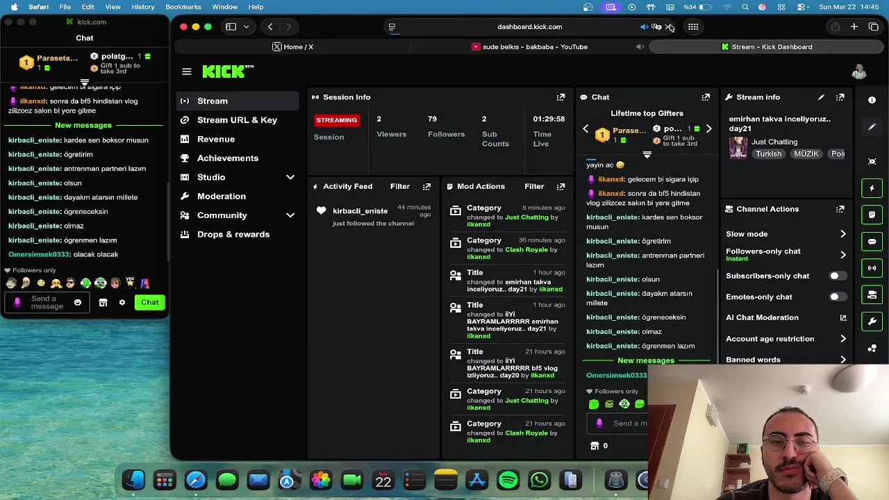Pop out the Stream info panel
The width and height of the screenshot is (889, 500).
(x=840, y=97)
